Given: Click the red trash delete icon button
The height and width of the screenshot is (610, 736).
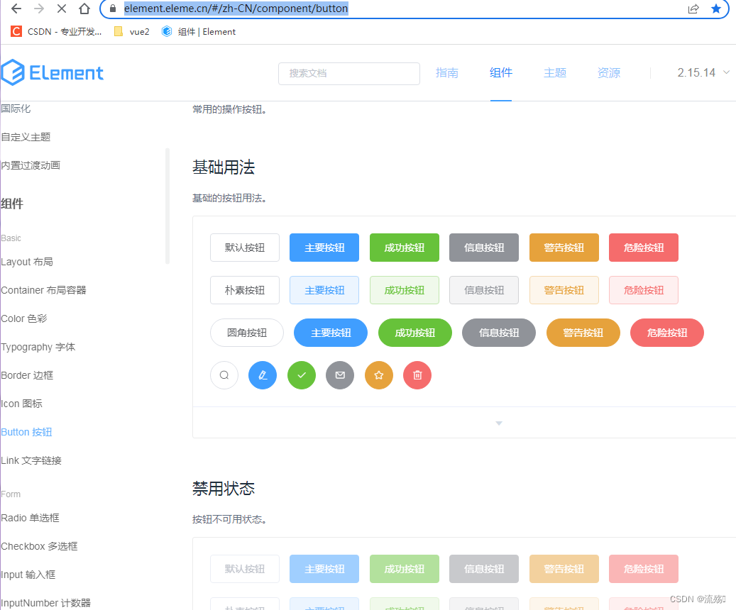Looking at the screenshot, I should tap(417, 375).
